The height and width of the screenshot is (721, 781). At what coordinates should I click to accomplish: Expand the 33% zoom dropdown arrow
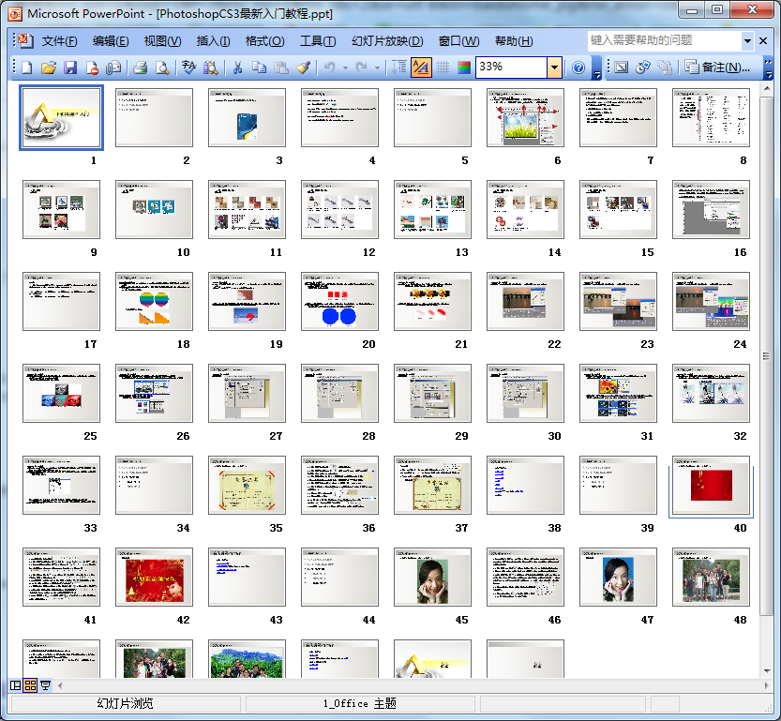coord(554,68)
